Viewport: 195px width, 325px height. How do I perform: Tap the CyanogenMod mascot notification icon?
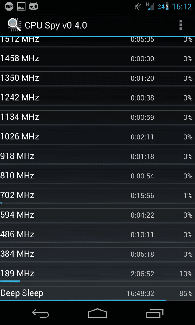tap(33, 6)
